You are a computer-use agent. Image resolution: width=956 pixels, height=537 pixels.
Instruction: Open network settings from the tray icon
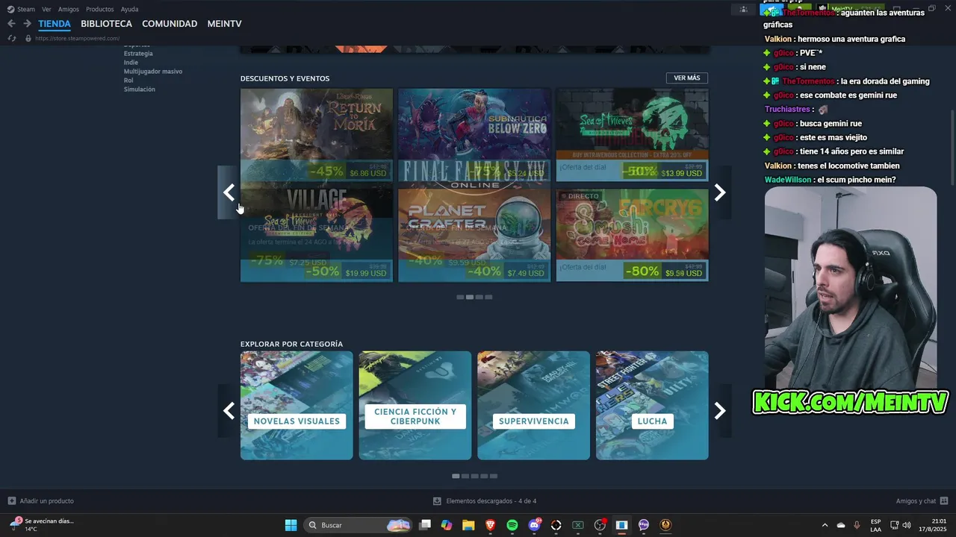click(895, 525)
